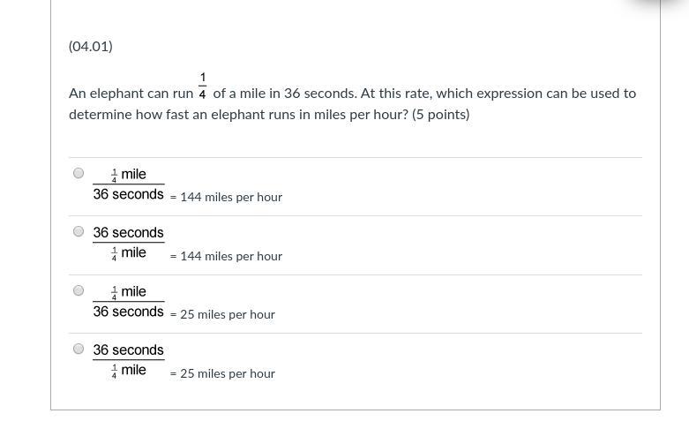This screenshot has height=421, width=689.
Task: Click the '(5 points)' text in the question
Action: (441, 115)
